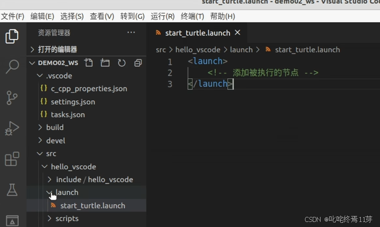Open the Source Control view
The width and height of the screenshot is (380, 227).
[12, 98]
